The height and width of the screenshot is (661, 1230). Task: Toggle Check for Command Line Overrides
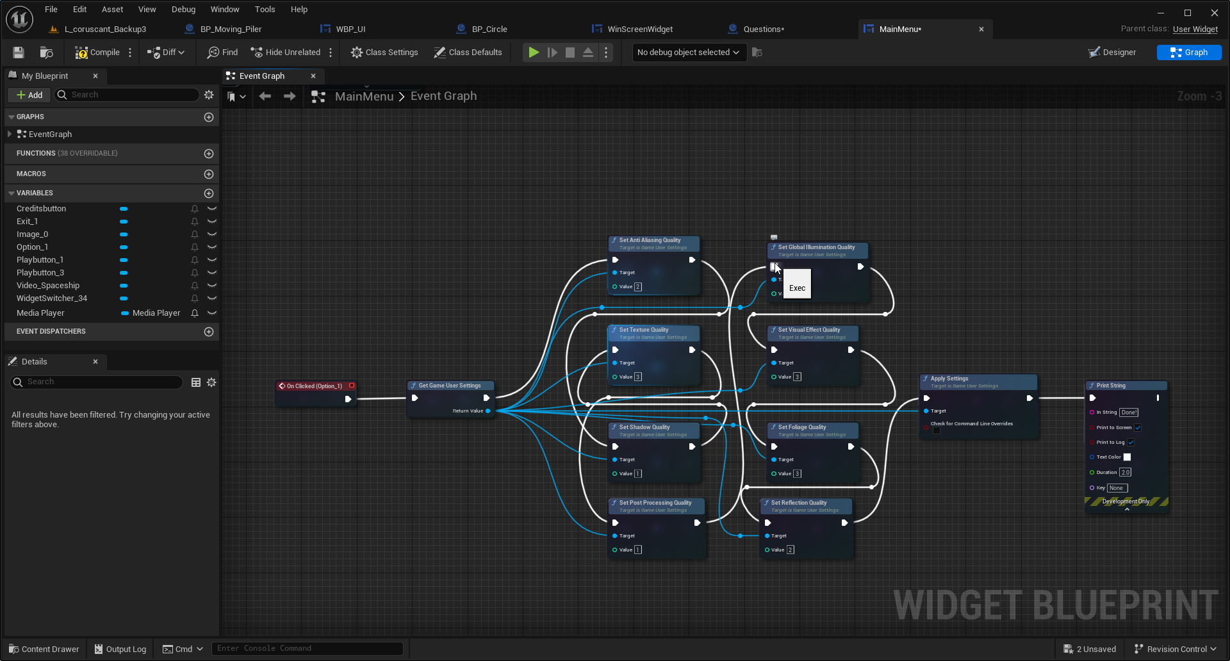click(x=937, y=431)
